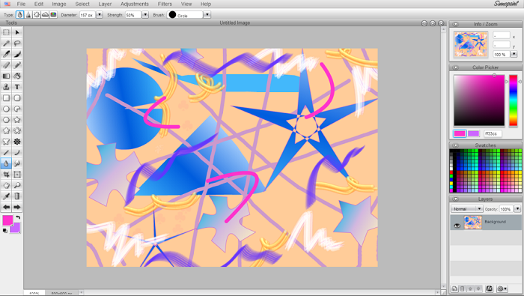
Task: Select the Text tool
Action: [17, 87]
